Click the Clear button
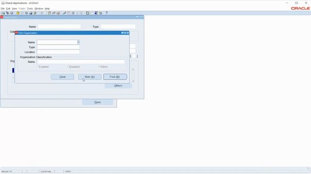 pyautogui.click(x=62, y=77)
